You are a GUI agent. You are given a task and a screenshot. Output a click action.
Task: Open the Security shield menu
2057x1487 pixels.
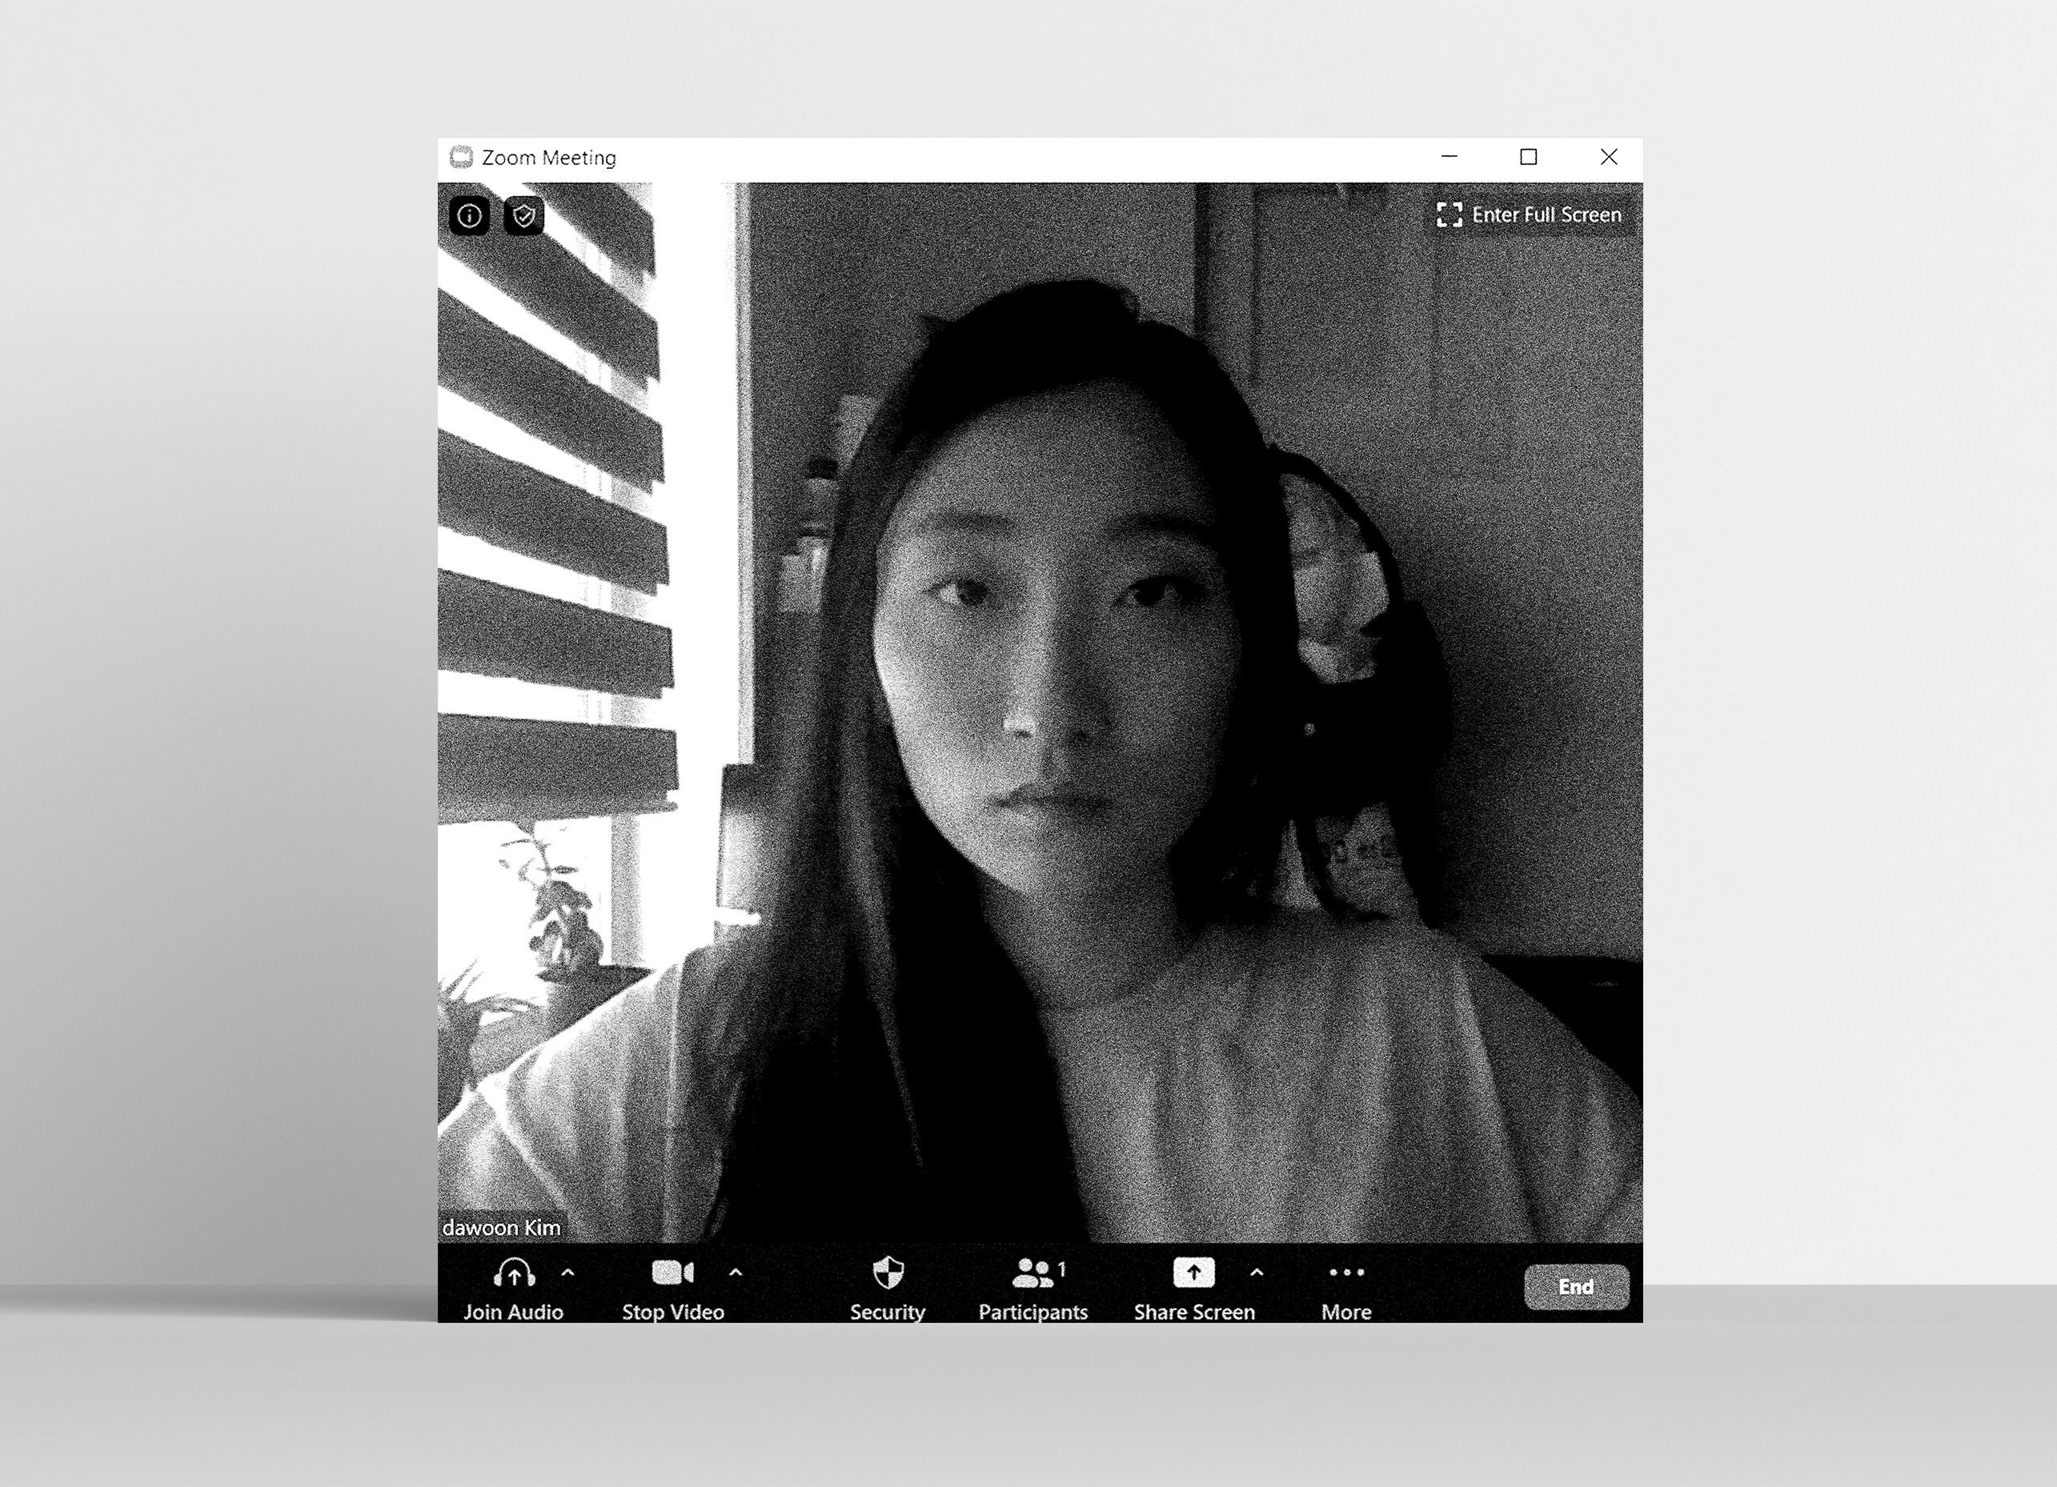tap(888, 1289)
